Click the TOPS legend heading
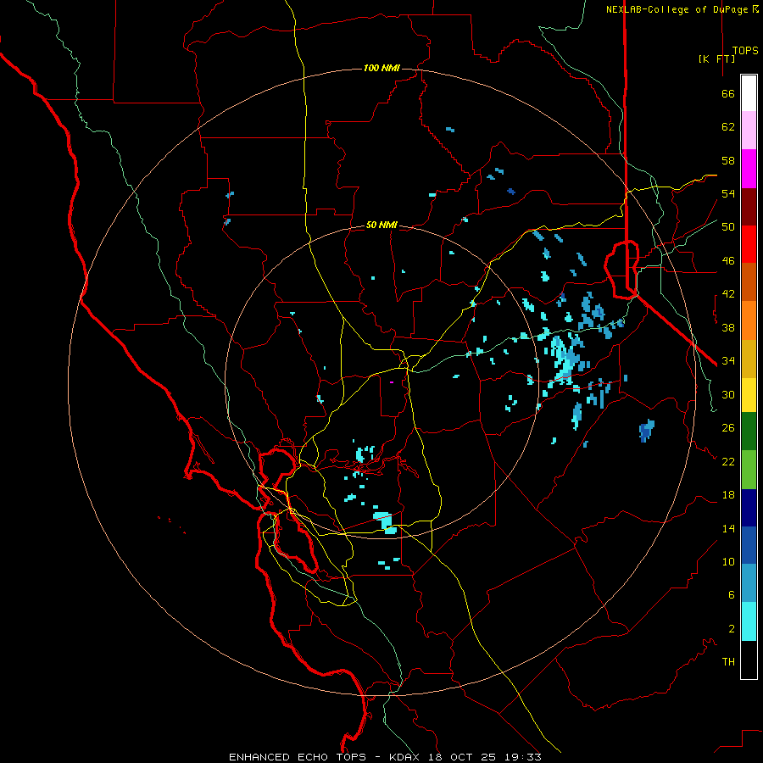This screenshot has width=763, height=763. [745, 51]
